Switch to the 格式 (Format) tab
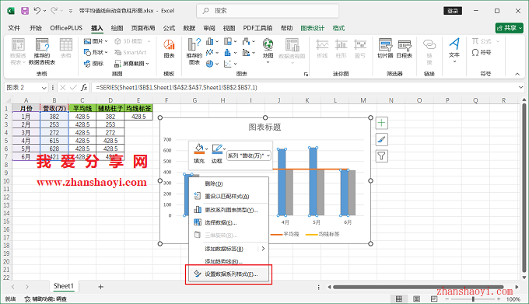This screenshot has height=304, width=529. click(x=338, y=28)
